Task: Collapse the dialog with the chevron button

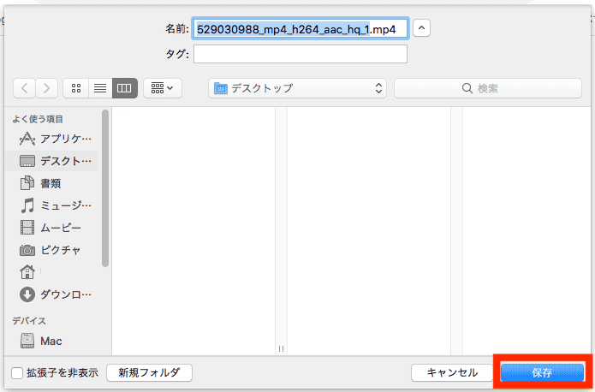Action: pyautogui.click(x=421, y=28)
